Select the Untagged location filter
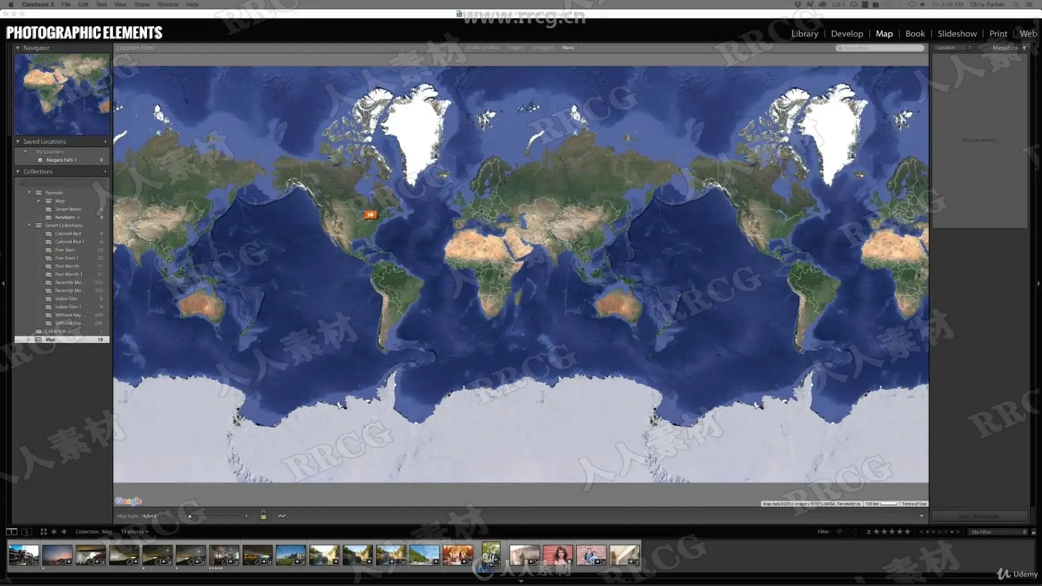Viewport: 1042px width, 586px height. (x=543, y=48)
